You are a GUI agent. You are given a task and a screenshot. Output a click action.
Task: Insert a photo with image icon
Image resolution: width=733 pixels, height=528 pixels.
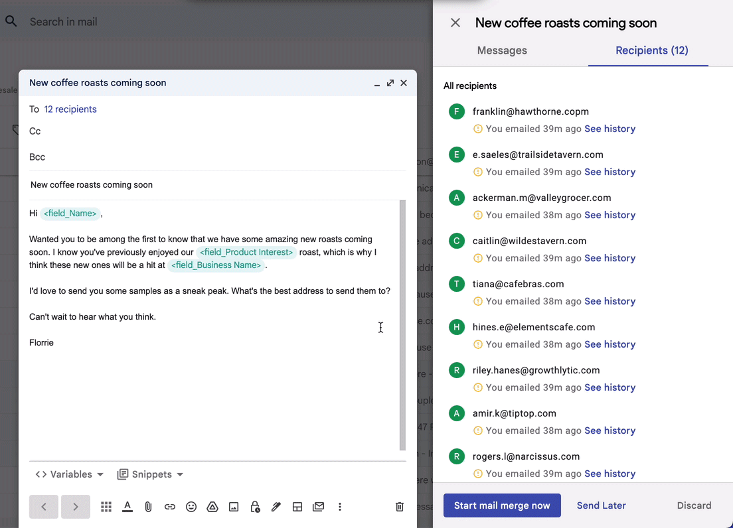[234, 507]
